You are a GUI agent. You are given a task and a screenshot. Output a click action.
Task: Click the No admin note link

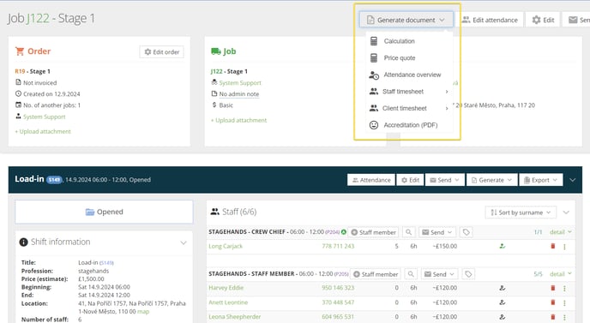pos(239,94)
